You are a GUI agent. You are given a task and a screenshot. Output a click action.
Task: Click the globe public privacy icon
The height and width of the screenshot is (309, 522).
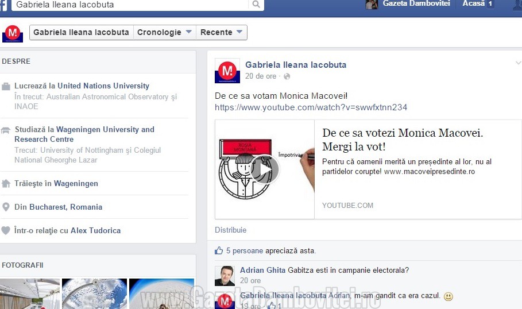coord(287,76)
